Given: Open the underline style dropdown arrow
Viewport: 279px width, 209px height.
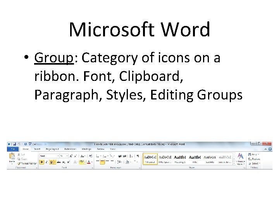Looking at the screenshot, I should [55, 162].
